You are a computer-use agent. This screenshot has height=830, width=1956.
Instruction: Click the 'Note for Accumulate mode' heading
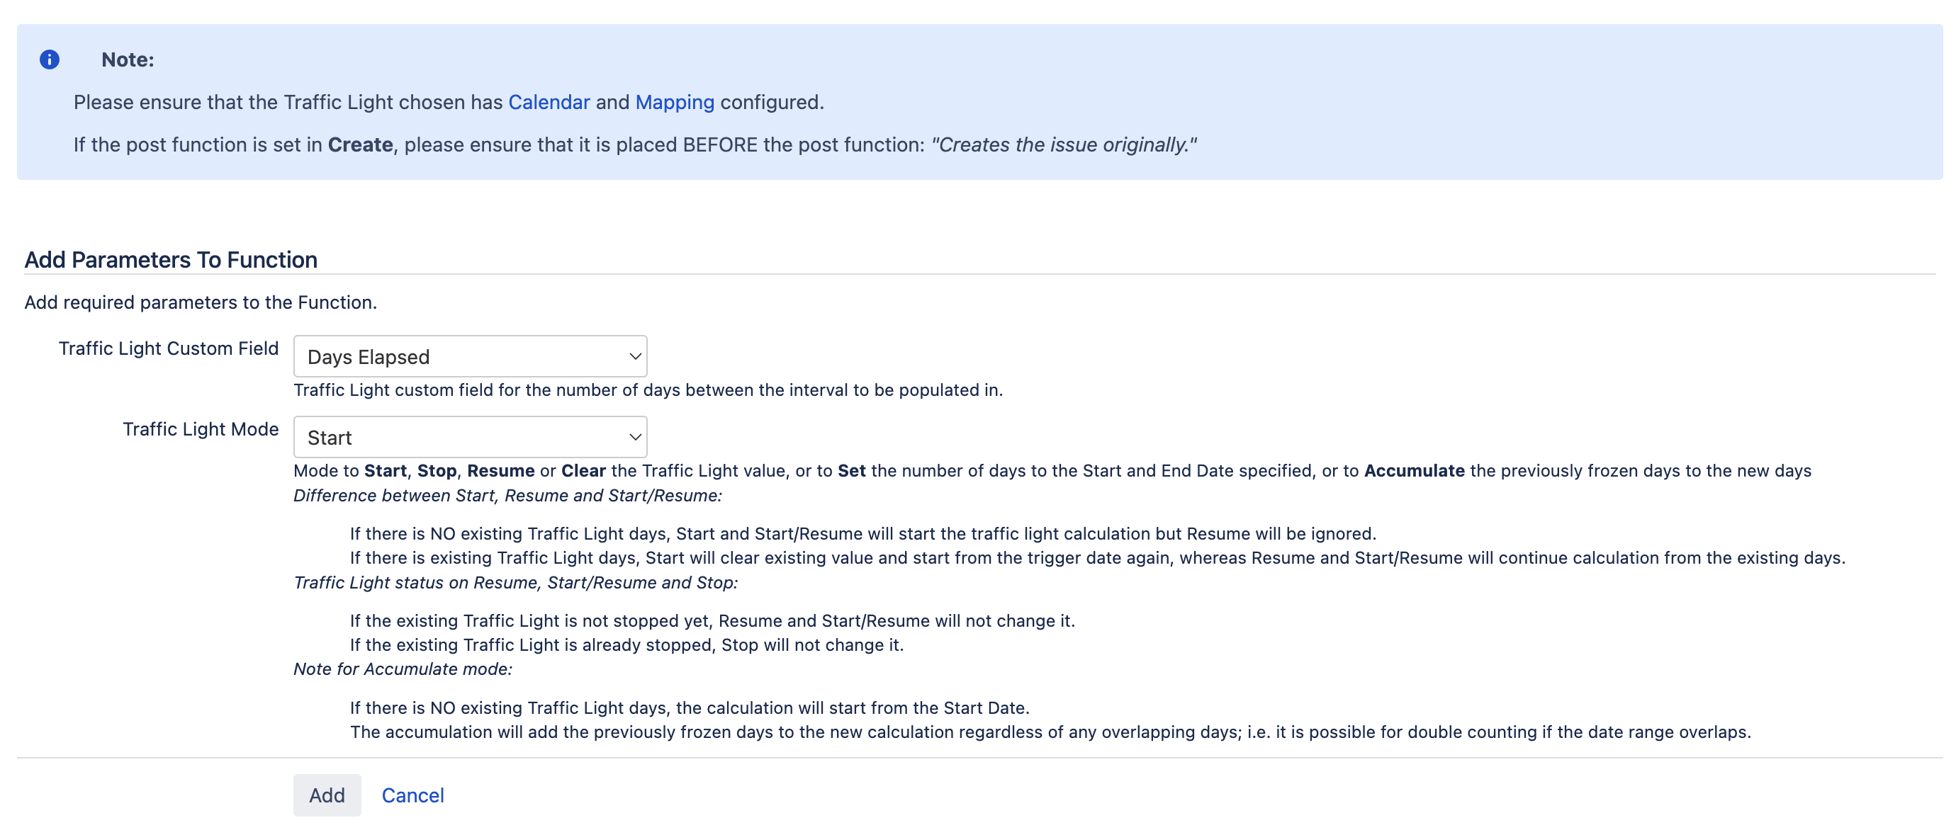(403, 669)
